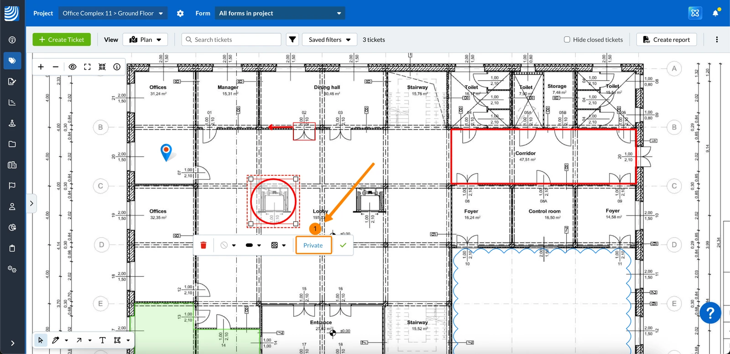730x354 pixels.
Task: Open the settings gears icon in sidebar
Action: [12, 269]
